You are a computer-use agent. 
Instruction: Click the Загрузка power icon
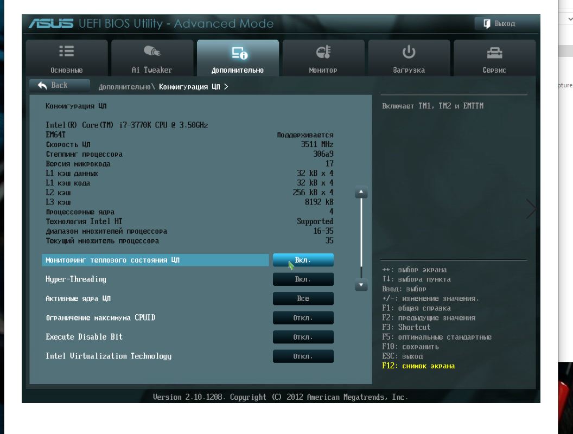coord(409,52)
